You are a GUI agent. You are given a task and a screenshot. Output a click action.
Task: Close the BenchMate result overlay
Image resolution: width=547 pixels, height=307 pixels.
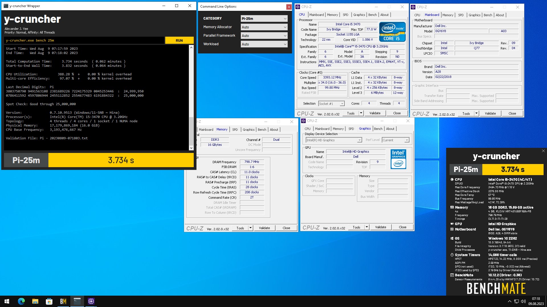pos(543,151)
